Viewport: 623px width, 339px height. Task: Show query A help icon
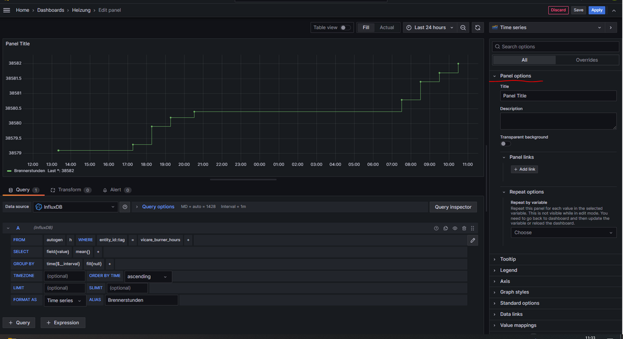coord(436,229)
